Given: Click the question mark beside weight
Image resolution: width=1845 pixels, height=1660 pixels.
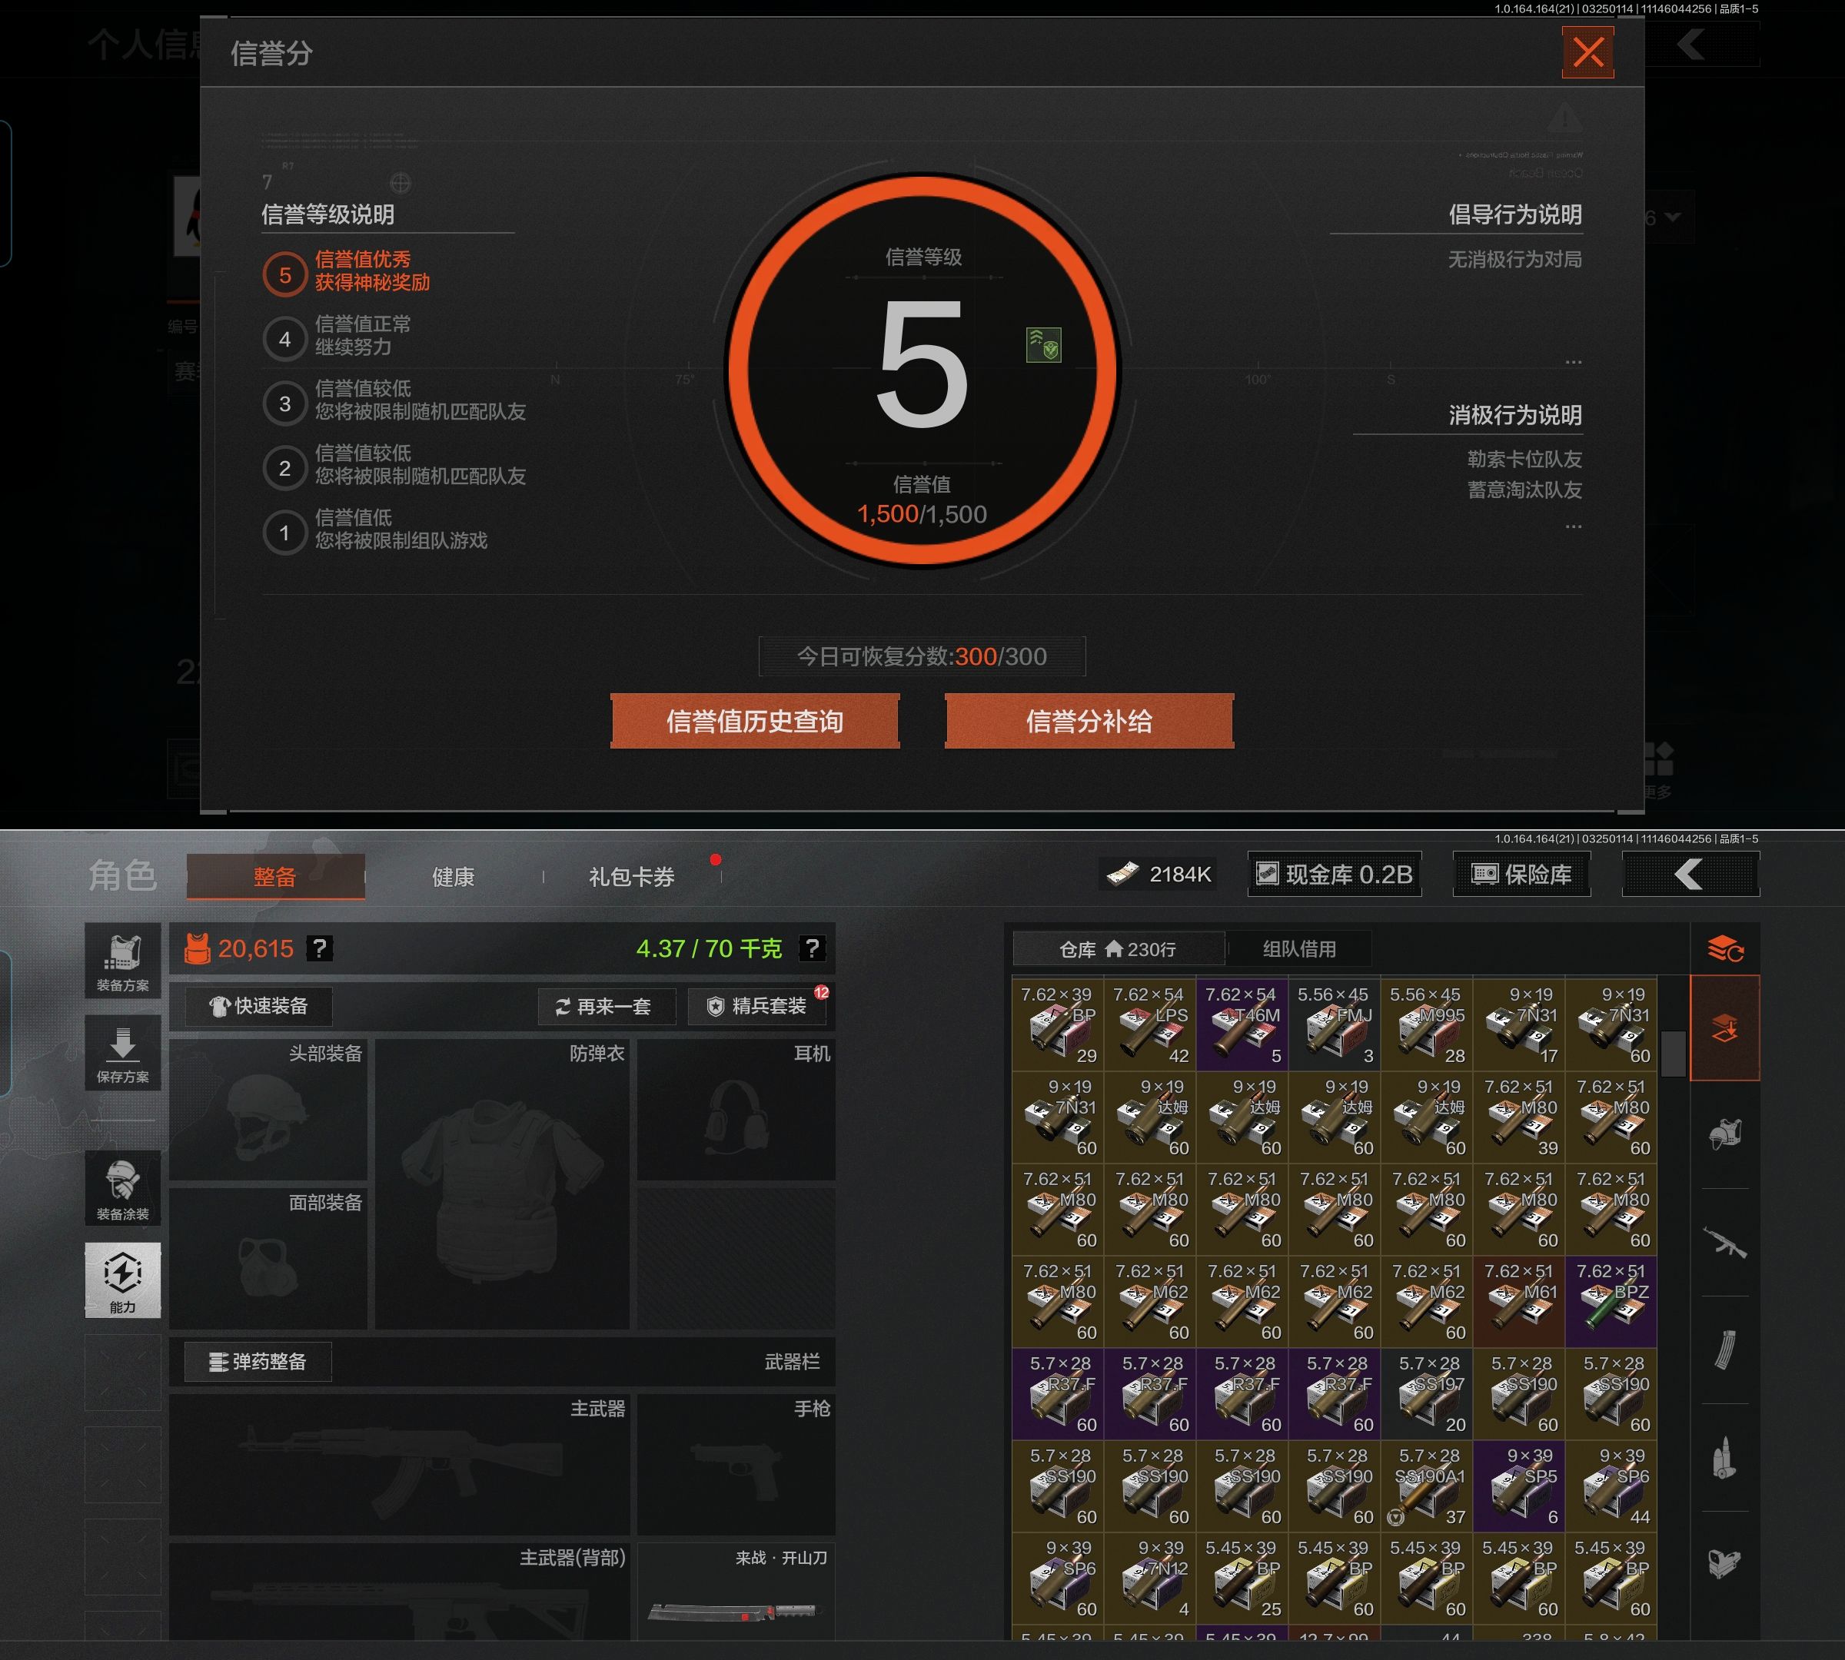Looking at the screenshot, I should click(x=811, y=948).
